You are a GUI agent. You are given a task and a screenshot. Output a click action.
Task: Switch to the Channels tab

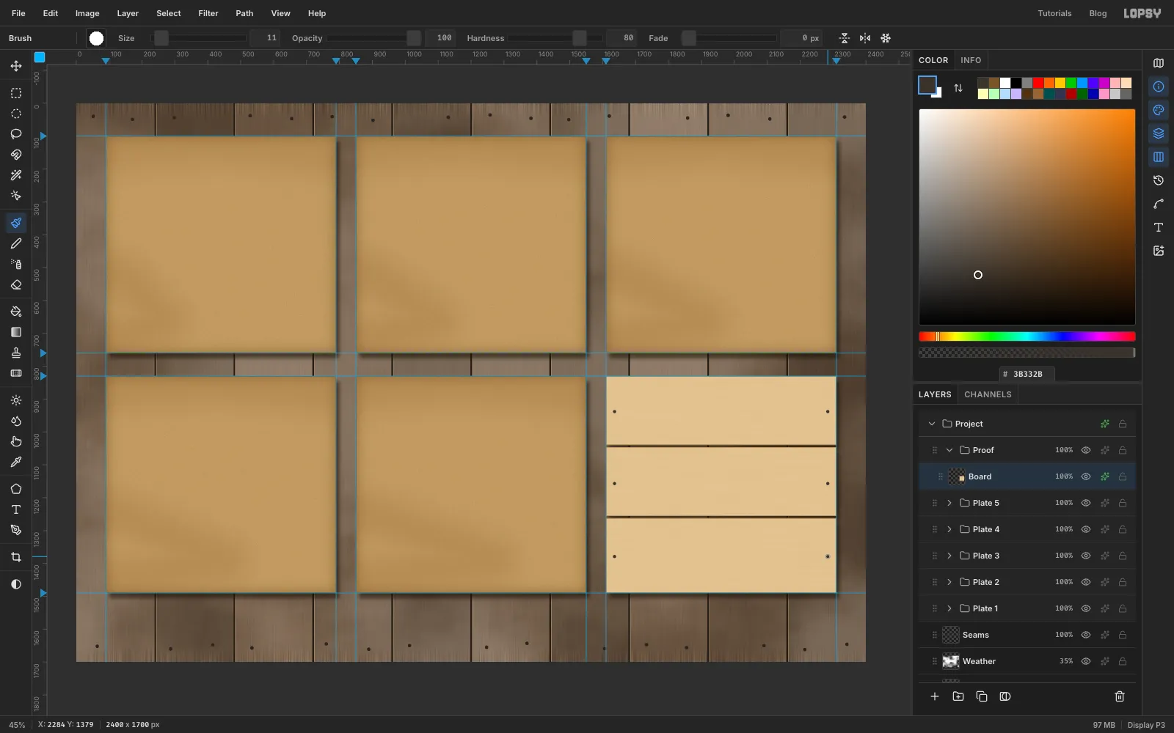click(988, 394)
